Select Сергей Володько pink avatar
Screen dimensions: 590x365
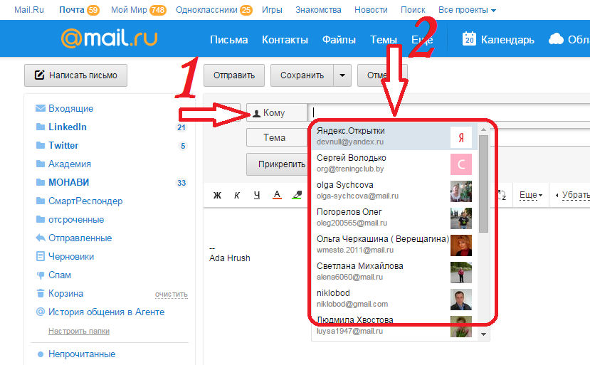pos(461,164)
